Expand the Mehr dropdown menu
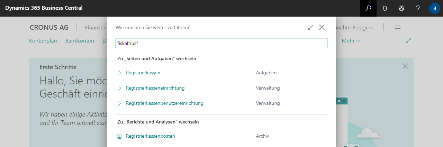This screenshot has width=443, height=147. [351, 41]
